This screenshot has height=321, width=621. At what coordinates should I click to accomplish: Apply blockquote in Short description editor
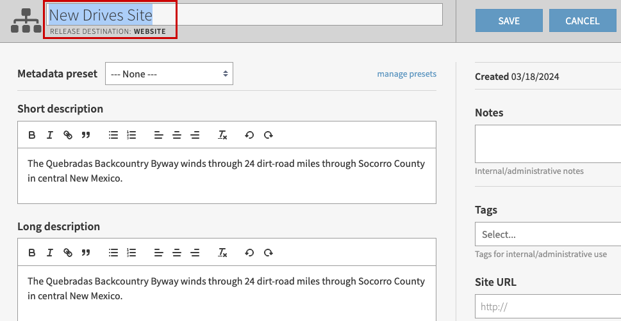tap(86, 135)
